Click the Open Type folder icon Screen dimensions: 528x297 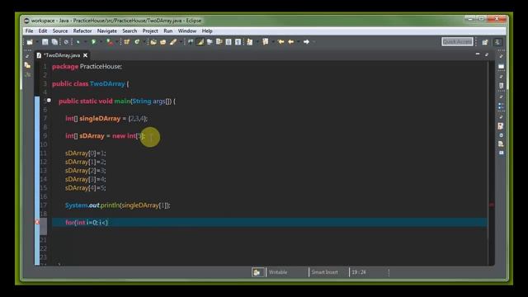click(153, 42)
